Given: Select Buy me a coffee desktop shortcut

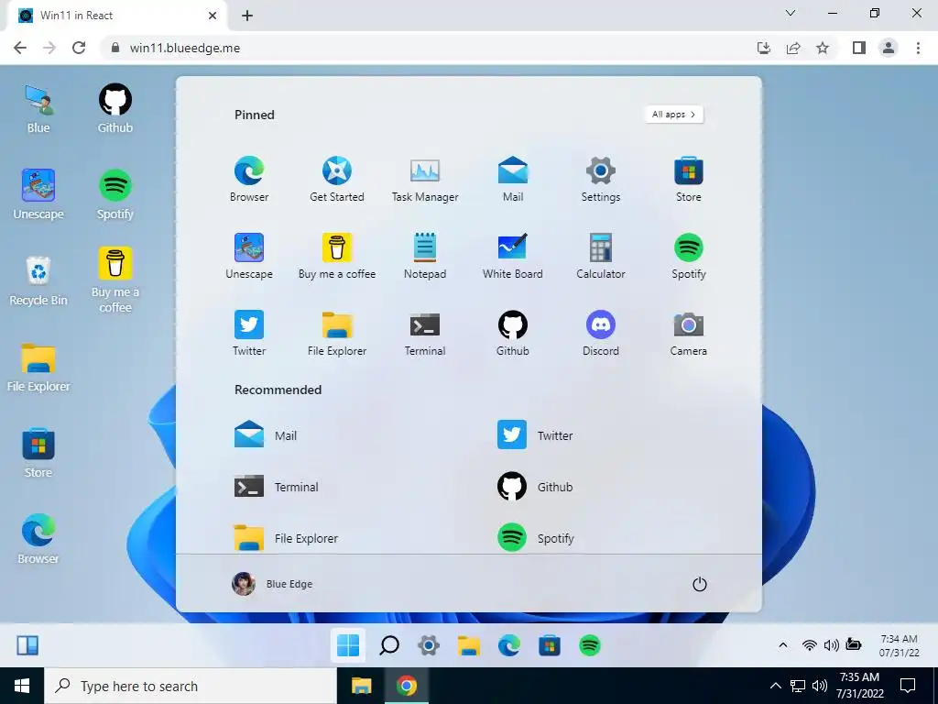Looking at the screenshot, I should tap(115, 280).
